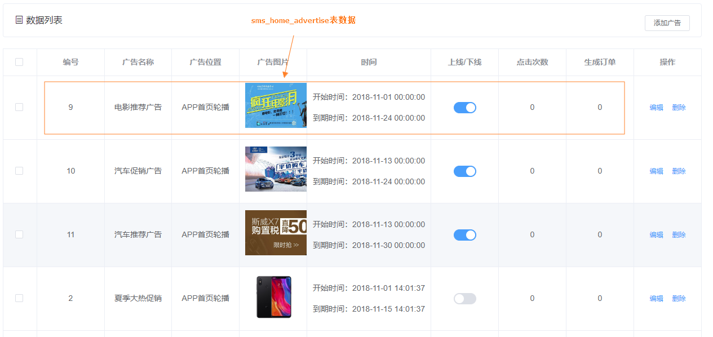The image size is (713, 337).
Task: Disable the 汽车促销广告 online switch
Action: (x=464, y=171)
